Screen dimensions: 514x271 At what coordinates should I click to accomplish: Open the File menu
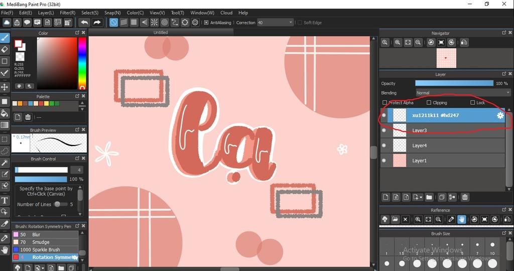point(7,13)
